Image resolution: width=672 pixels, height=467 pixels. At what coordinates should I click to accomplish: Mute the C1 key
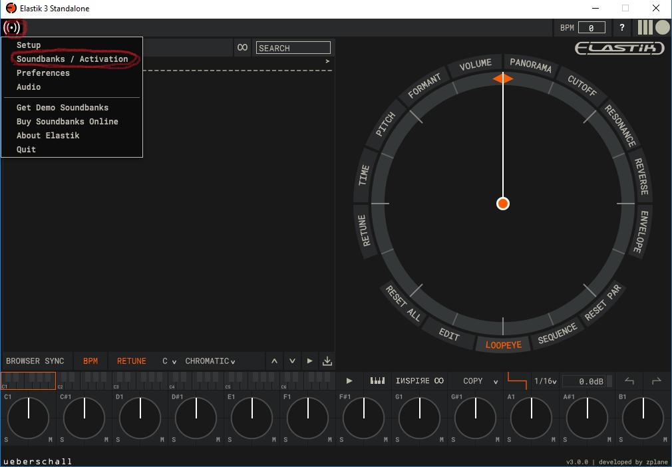(x=51, y=440)
